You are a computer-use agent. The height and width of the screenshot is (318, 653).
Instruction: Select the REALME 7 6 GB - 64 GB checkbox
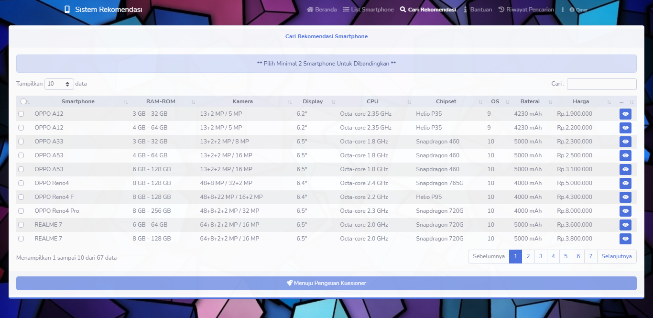[x=21, y=225]
